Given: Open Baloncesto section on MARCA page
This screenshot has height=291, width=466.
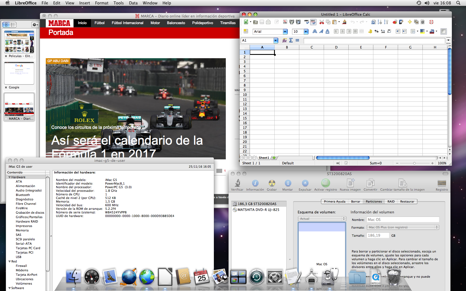Looking at the screenshot, I should coord(176,23).
